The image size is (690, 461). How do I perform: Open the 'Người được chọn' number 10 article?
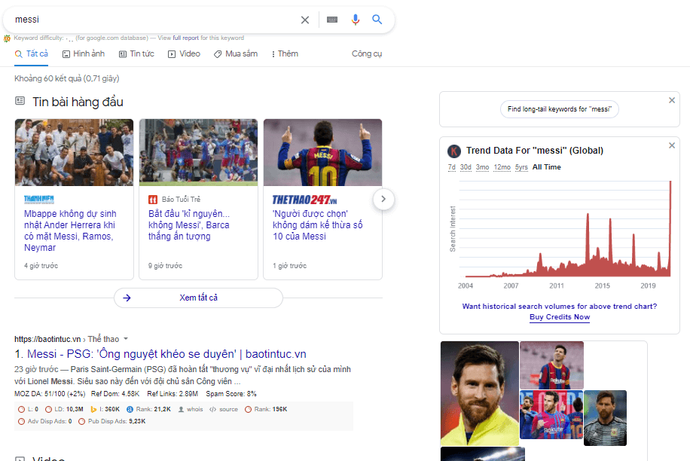pos(317,224)
